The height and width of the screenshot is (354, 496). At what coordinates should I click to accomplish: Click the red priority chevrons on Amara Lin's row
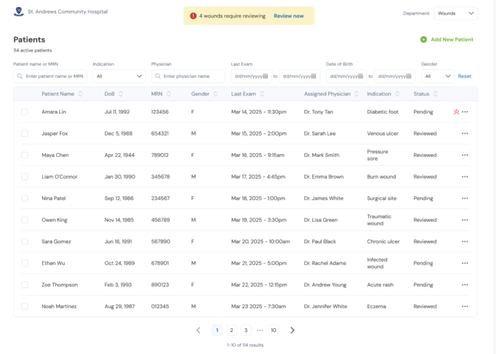coord(456,112)
